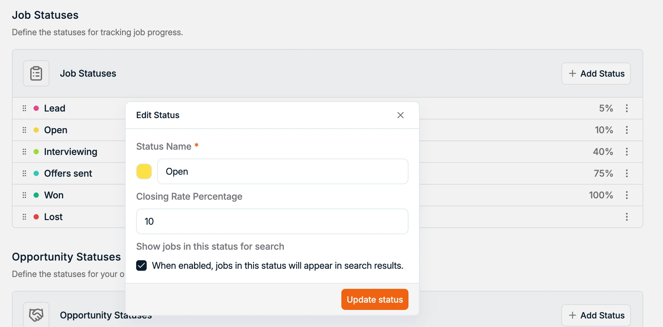Click the drag handle for Lost row

click(24, 217)
